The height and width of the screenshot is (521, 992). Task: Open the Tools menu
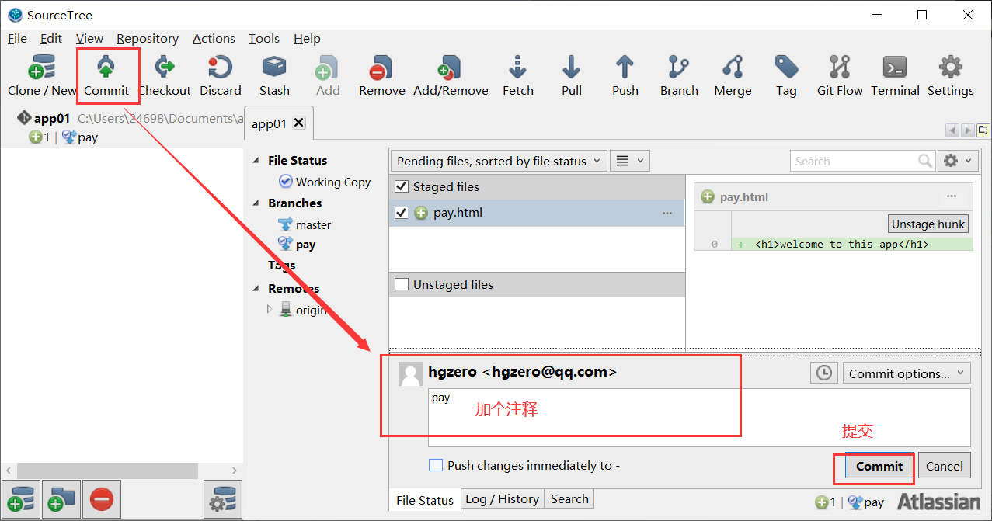click(x=264, y=38)
